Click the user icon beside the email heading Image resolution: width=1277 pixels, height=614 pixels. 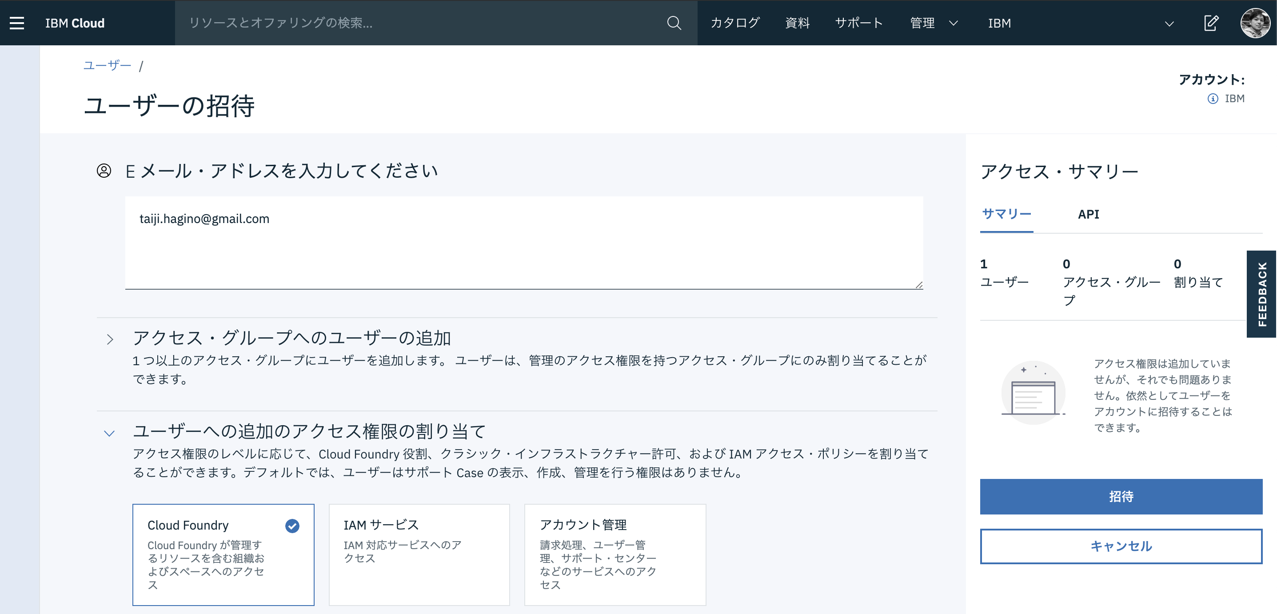(104, 171)
